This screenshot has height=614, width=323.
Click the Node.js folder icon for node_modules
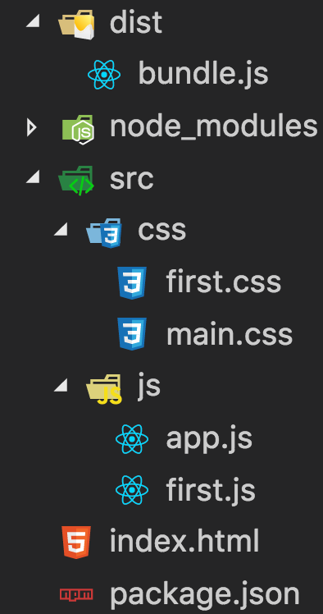pyautogui.click(x=78, y=129)
